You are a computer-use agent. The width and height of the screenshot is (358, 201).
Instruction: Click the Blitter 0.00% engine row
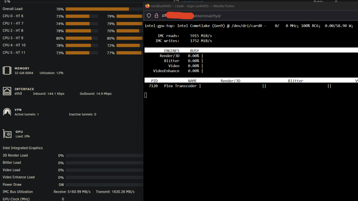183,61
